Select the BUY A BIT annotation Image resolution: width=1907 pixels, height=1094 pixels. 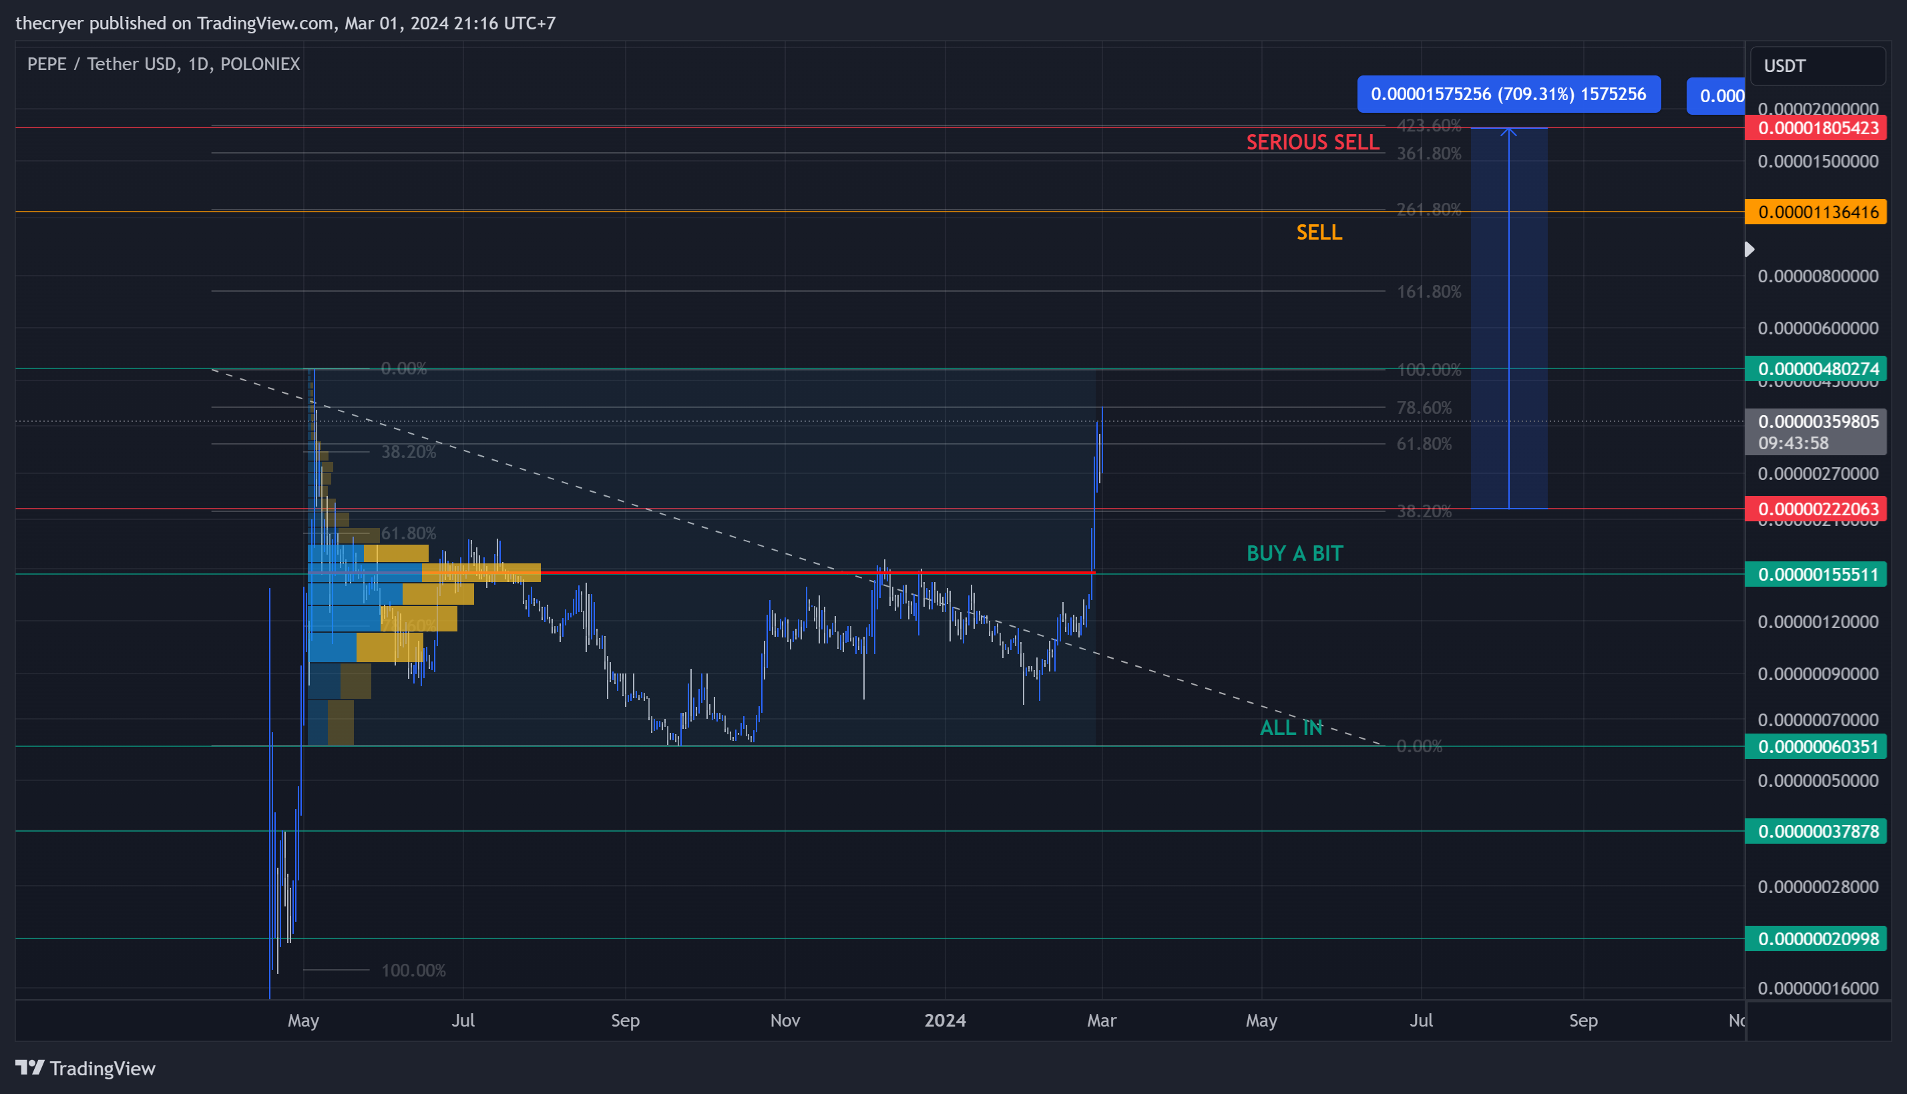click(1295, 553)
